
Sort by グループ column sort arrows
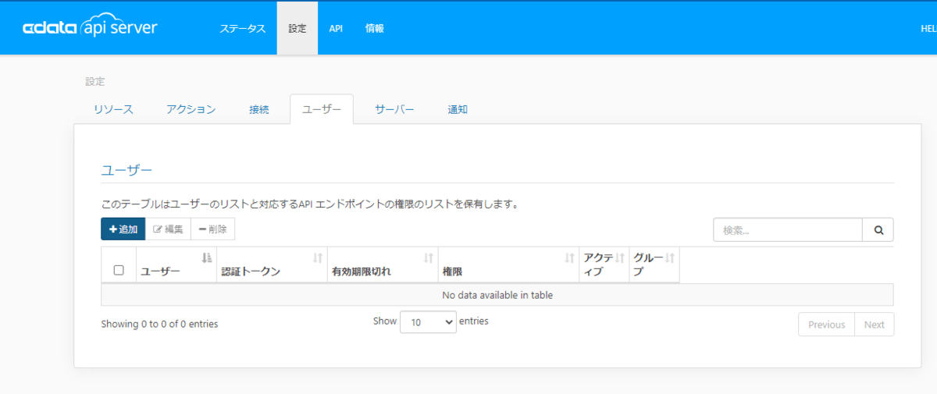coord(670,257)
